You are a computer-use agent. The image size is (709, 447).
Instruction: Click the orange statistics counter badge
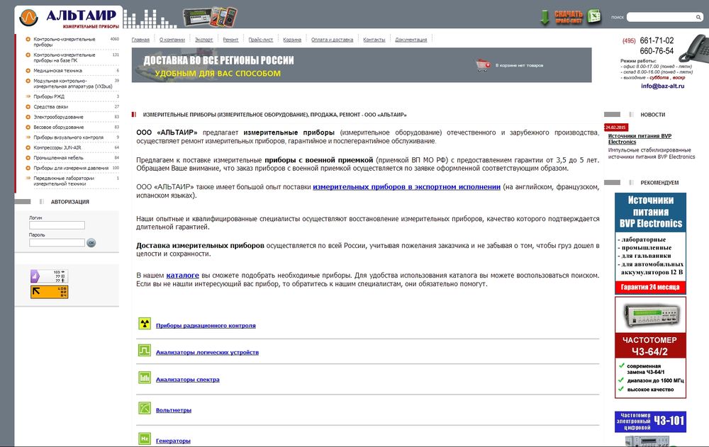click(50, 292)
